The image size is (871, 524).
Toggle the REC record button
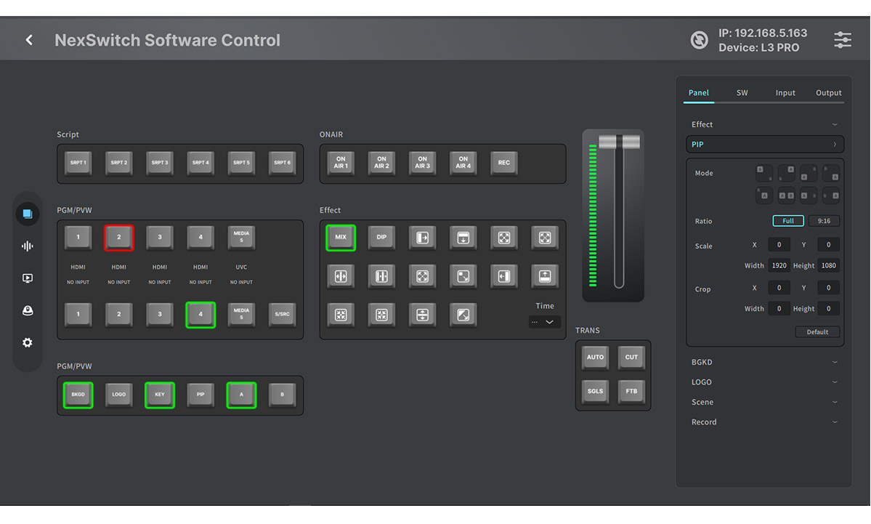(504, 163)
